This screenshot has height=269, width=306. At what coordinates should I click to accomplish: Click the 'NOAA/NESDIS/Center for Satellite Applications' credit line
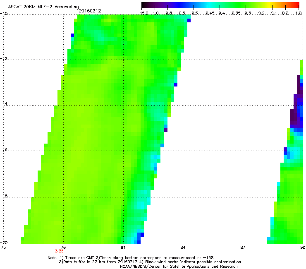click(x=179, y=267)
